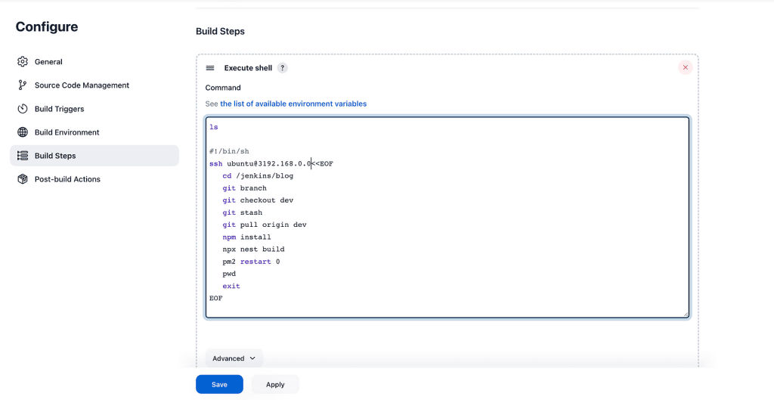Click the General gear icon

pyautogui.click(x=22, y=62)
